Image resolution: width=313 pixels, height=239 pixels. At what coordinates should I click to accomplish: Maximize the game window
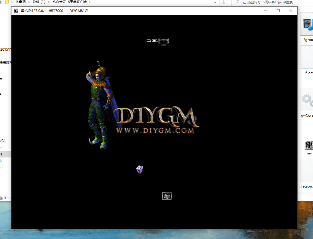(278, 11)
